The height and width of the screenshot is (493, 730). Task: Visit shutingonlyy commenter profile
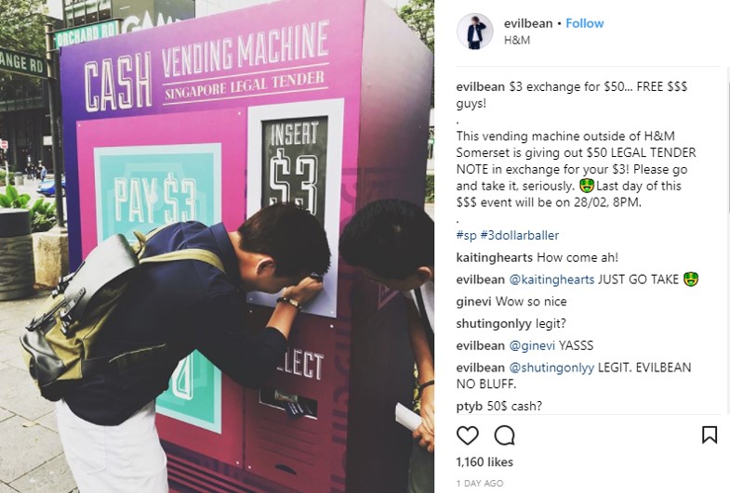[495, 323]
